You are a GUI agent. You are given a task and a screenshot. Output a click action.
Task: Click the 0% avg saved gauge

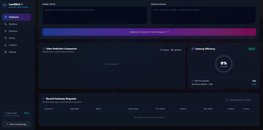pos(224,64)
